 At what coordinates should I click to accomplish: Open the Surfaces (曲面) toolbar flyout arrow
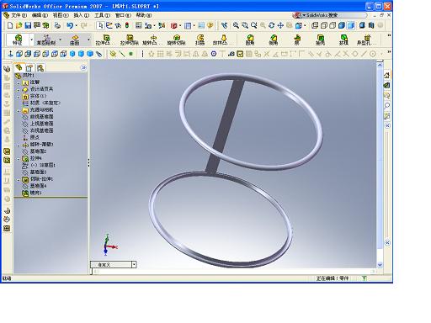pos(88,40)
